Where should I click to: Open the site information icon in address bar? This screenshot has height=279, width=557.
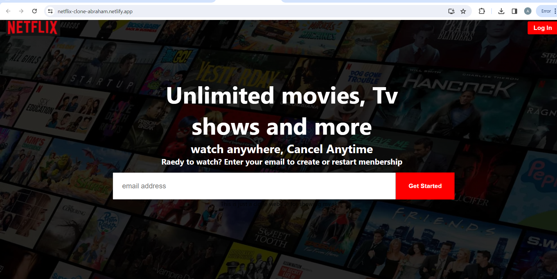50,11
